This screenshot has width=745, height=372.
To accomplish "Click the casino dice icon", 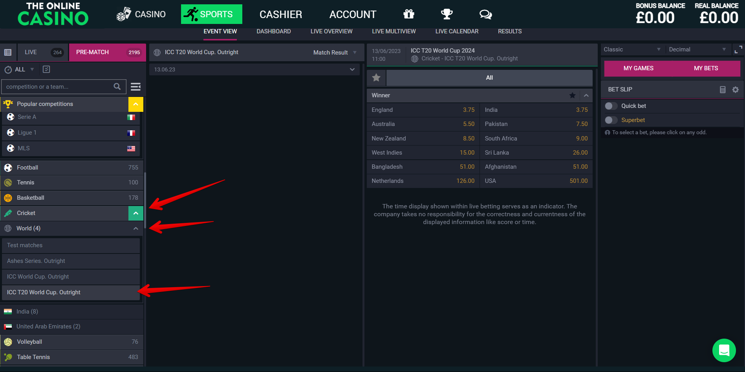I will pyautogui.click(x=124, y=14).
